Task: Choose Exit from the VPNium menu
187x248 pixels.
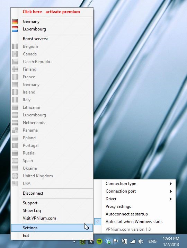Action: coord(52,235)
